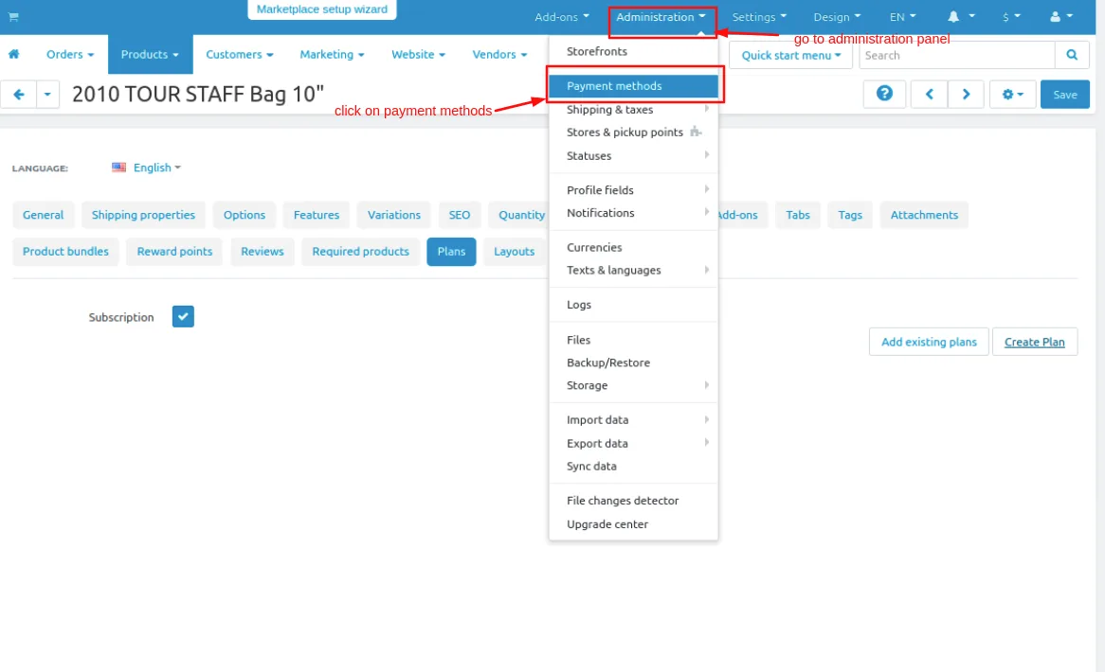The image size is (1105, 672).
Task: Open the Reward points tab
Action: (x=174, y=251)
